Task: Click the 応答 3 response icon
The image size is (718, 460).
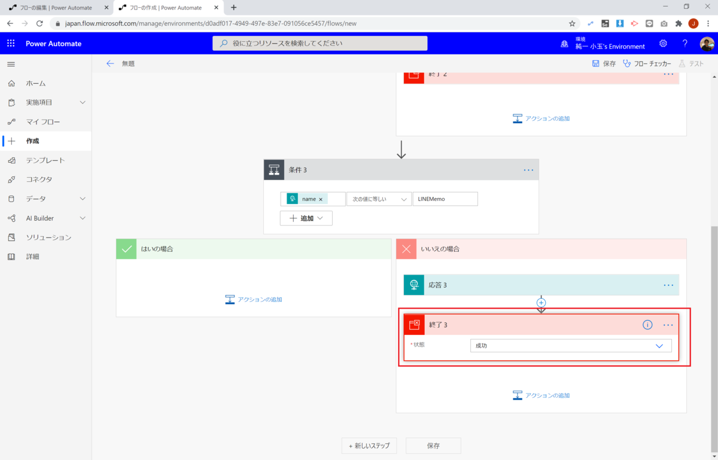Action: (x=414, y=285)
